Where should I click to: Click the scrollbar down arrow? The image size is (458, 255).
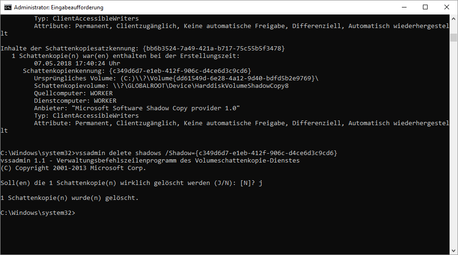[x=453, y=250]
